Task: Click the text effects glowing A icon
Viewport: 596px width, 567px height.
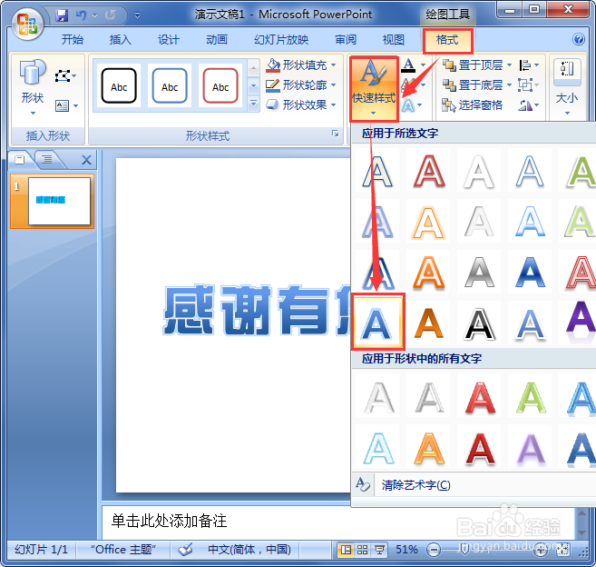Action: pyautogui.click(x=408, y=104)
